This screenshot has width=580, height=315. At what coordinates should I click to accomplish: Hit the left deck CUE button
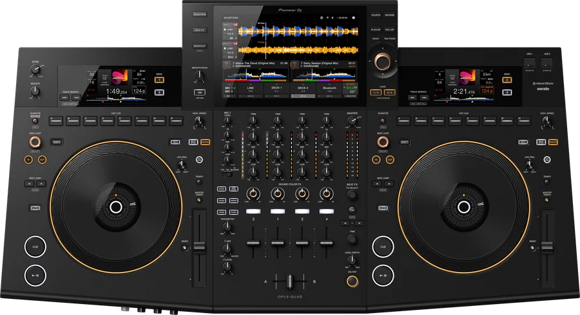[35, 247]
